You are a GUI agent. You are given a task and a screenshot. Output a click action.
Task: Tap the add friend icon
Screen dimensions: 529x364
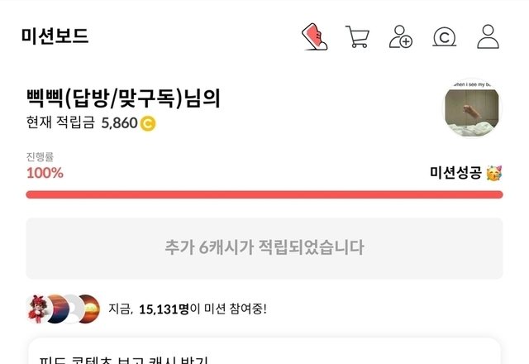pos(401,37)
